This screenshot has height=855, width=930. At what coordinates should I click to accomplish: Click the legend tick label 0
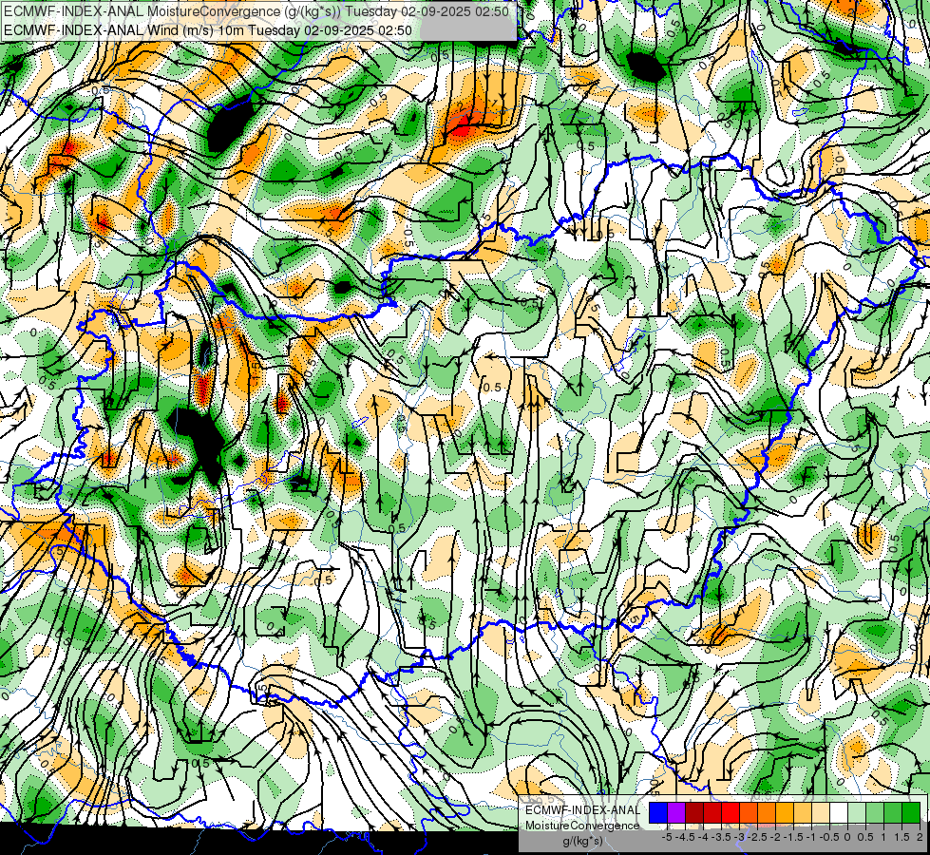tap(847, 837)
